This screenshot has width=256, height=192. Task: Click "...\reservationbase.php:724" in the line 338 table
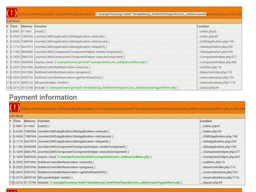pyautogui.click(x=219, y=172)
